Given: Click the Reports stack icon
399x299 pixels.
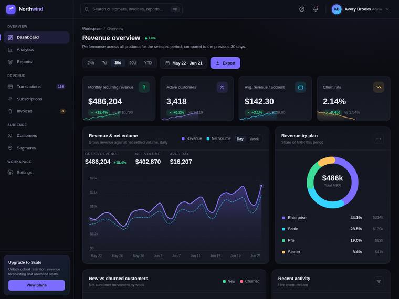Looking at the screenshot, I should click(10, 62).
